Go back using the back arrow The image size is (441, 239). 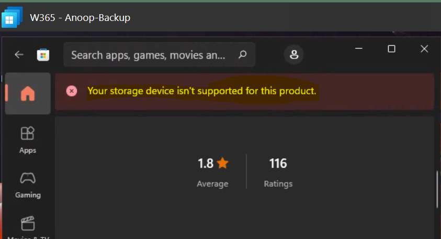click(x=19, y=55)
